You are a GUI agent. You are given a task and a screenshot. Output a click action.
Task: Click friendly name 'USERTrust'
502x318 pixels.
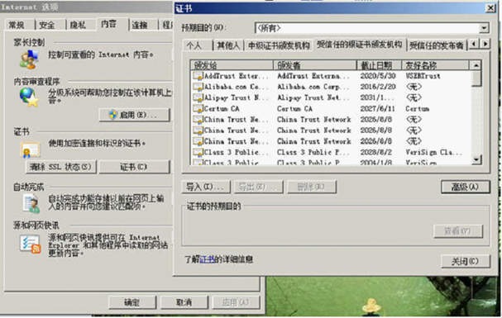(423, 76)
